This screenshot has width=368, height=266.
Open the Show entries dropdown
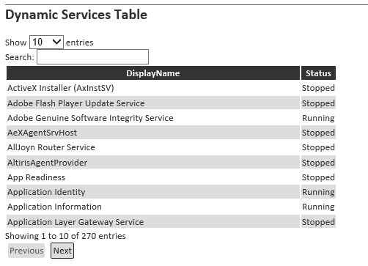click(46, 43)
